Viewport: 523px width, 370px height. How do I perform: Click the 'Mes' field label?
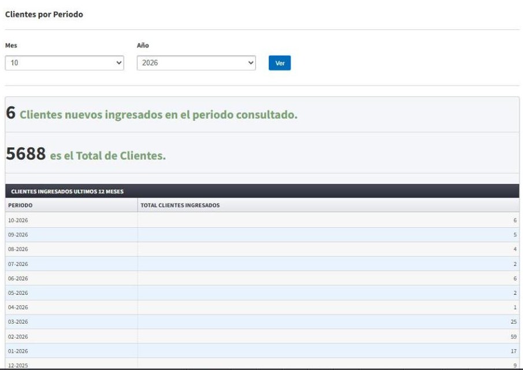coord(11,45)
